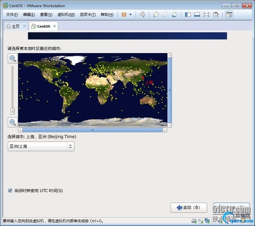This screenshot has height=226, width=255.
Task: Close the CentOS tab
Action: click(x=54, y=26)
